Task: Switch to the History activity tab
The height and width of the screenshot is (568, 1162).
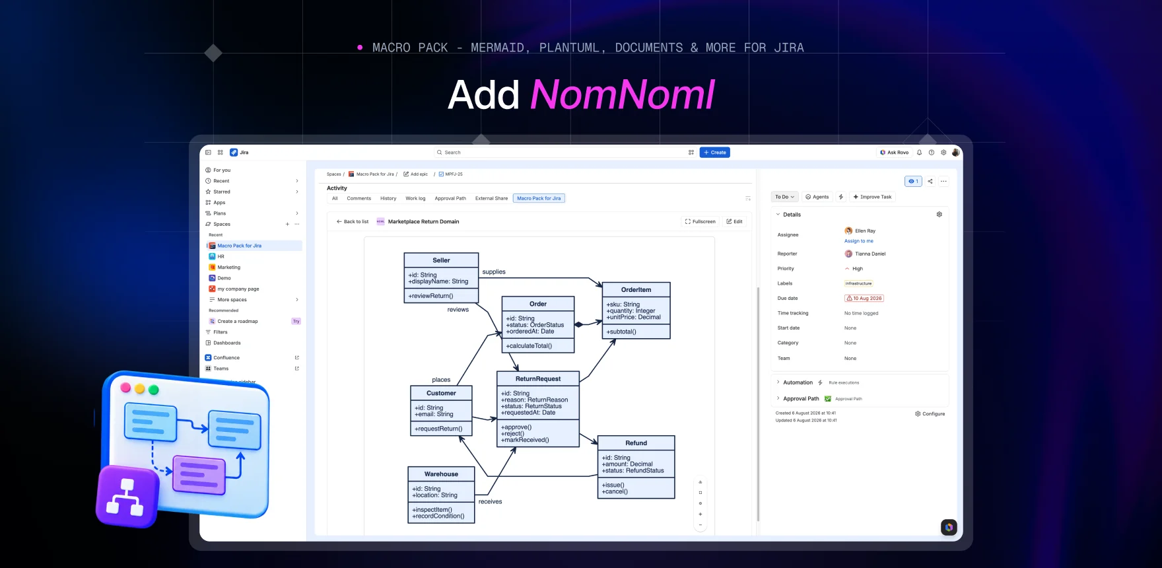Action: 388,198
